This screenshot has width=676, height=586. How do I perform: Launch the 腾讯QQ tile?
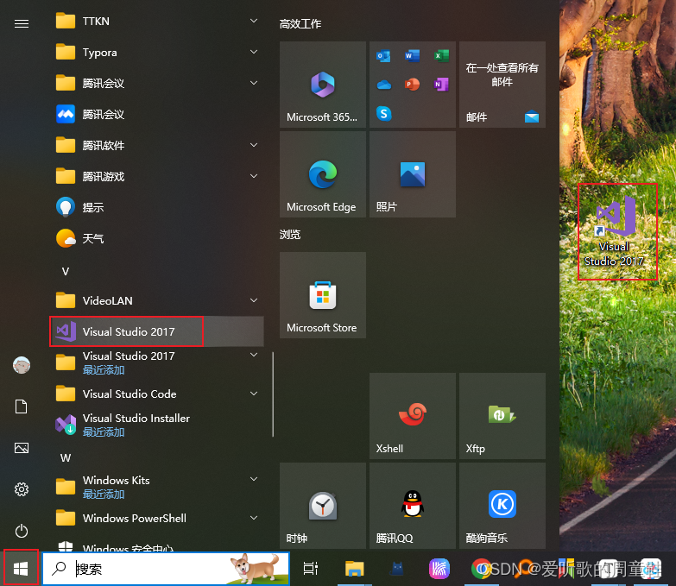(x=412, y=506)
